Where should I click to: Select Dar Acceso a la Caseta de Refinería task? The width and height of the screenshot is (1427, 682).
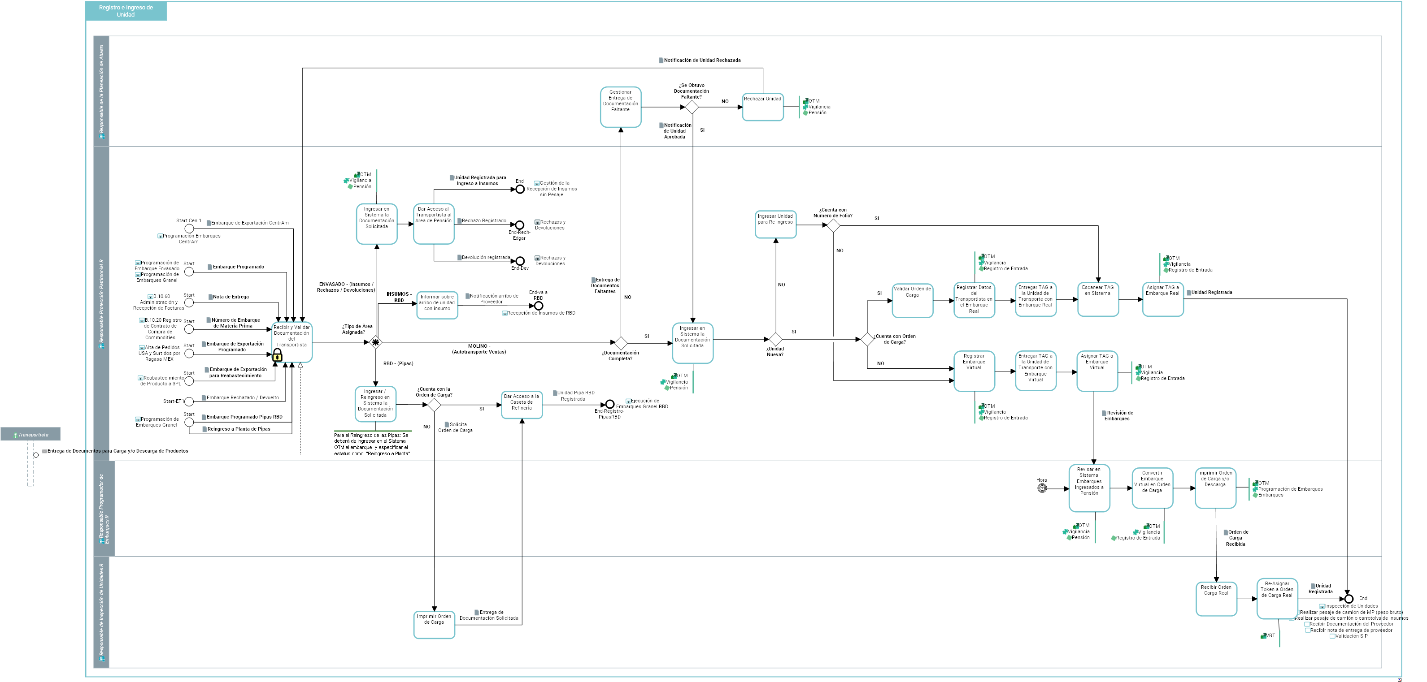coord(522,405)
